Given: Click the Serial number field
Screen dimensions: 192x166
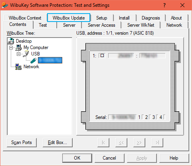Looking at the screenshot, I should 123,117.
